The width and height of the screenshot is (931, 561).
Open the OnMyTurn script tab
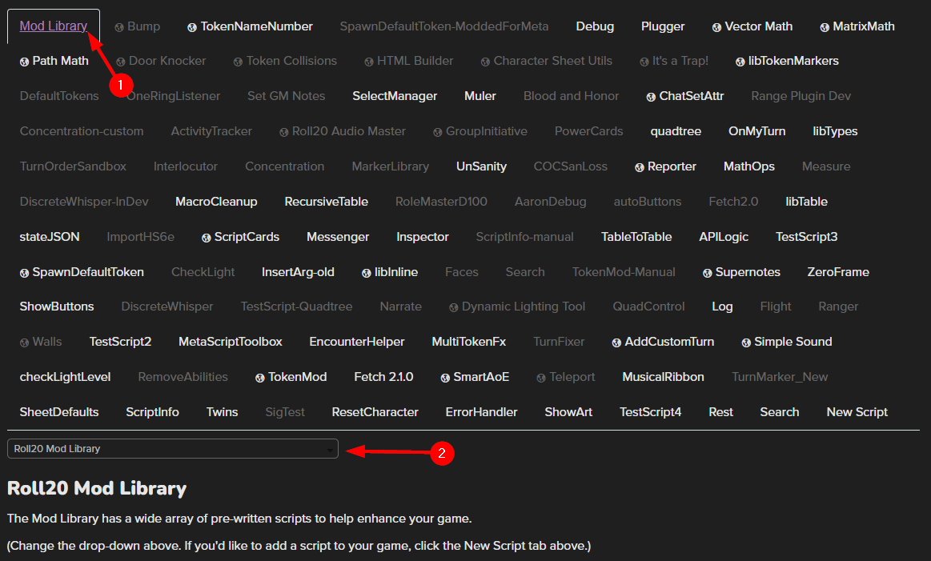tap(757, 131)
